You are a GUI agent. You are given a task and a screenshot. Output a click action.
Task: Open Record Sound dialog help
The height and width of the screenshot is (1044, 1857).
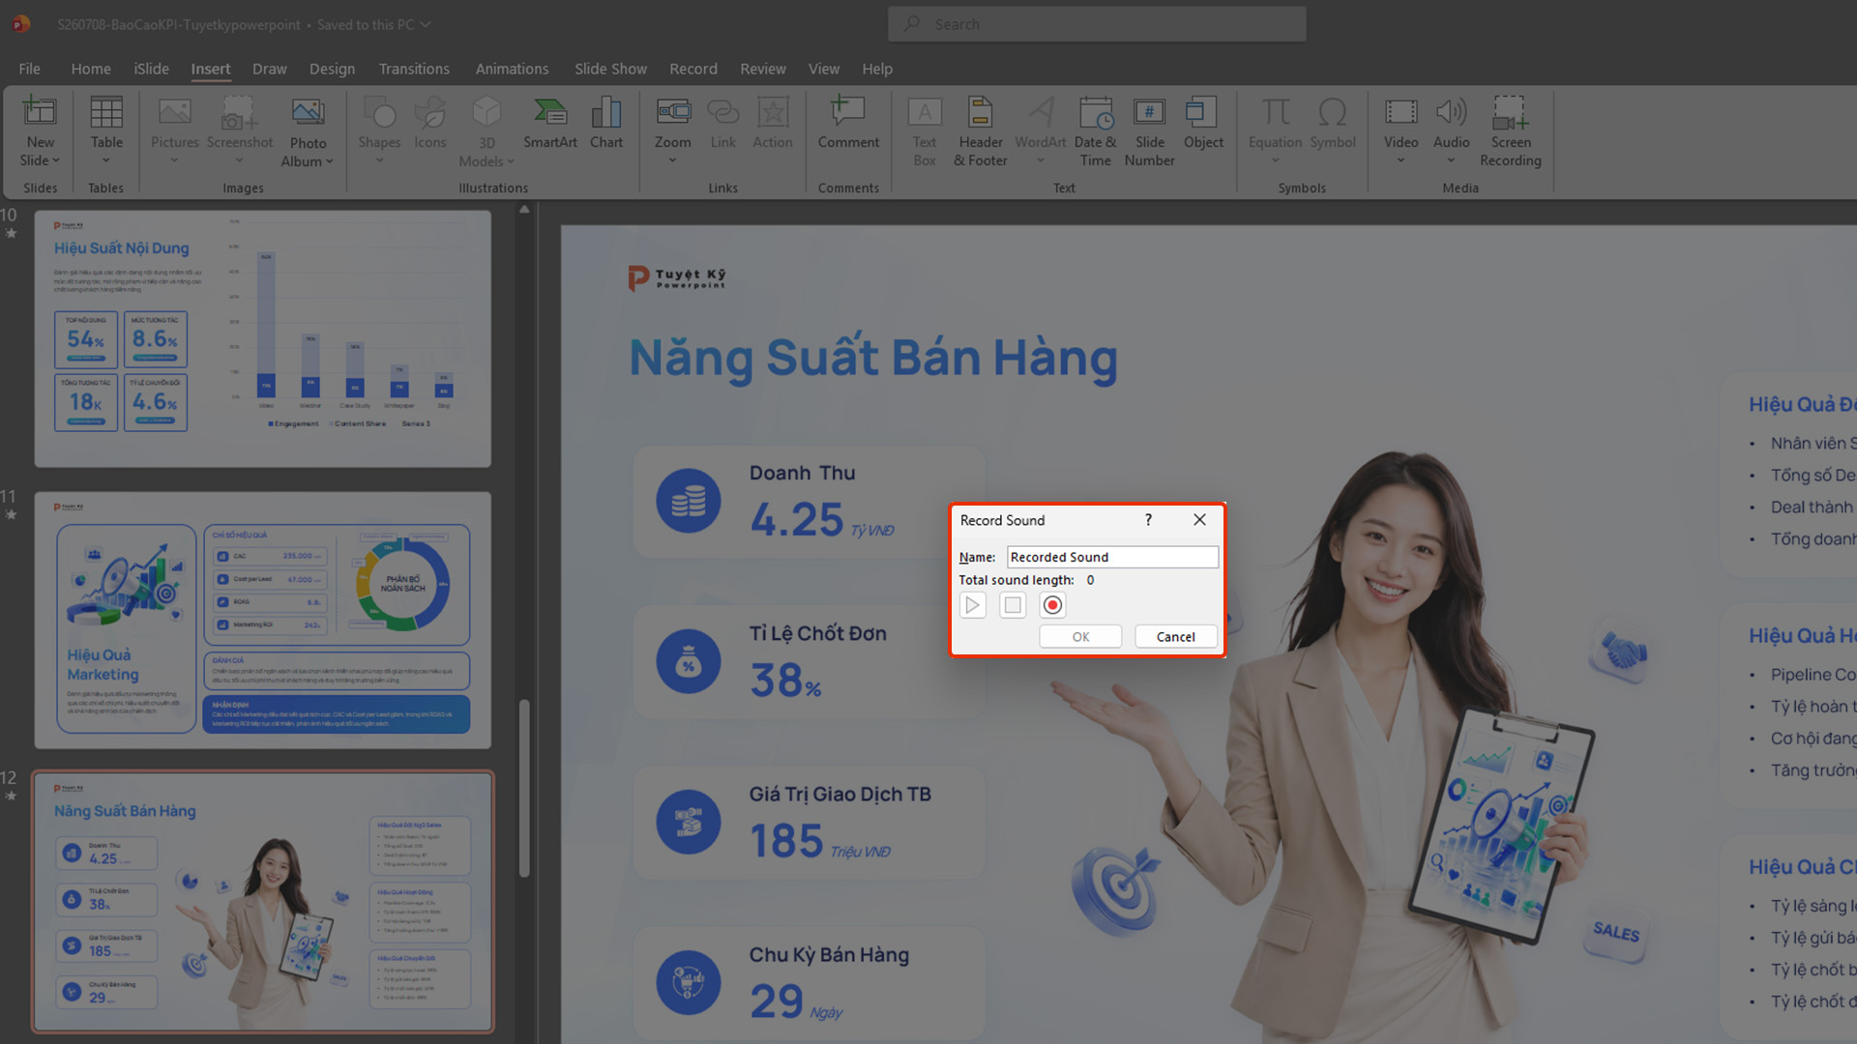1148,520
